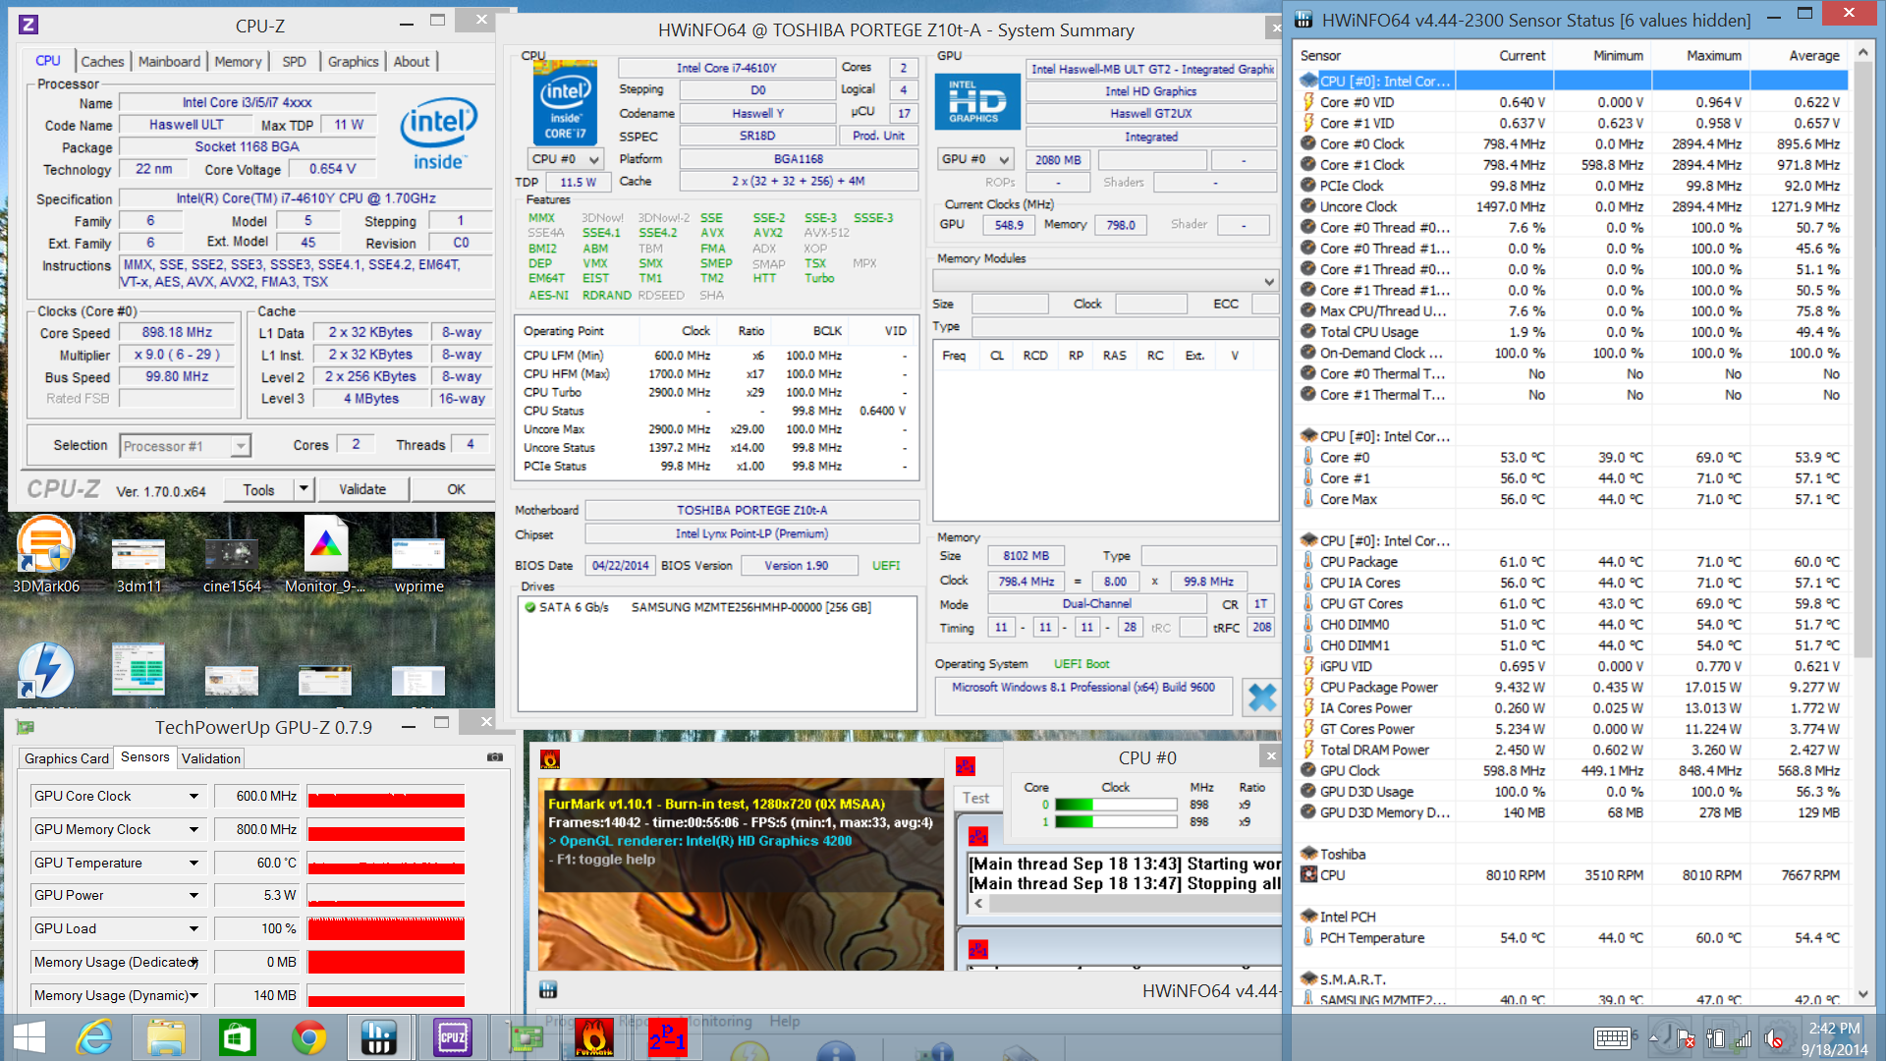Open the touch keyboard from the tray

point(1612,1038)
